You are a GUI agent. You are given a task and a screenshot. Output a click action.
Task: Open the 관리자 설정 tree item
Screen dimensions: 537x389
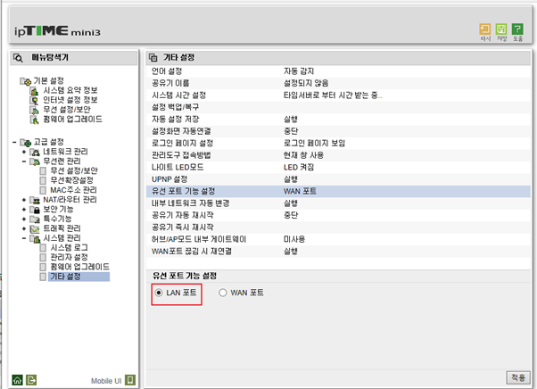click(70, 257)
